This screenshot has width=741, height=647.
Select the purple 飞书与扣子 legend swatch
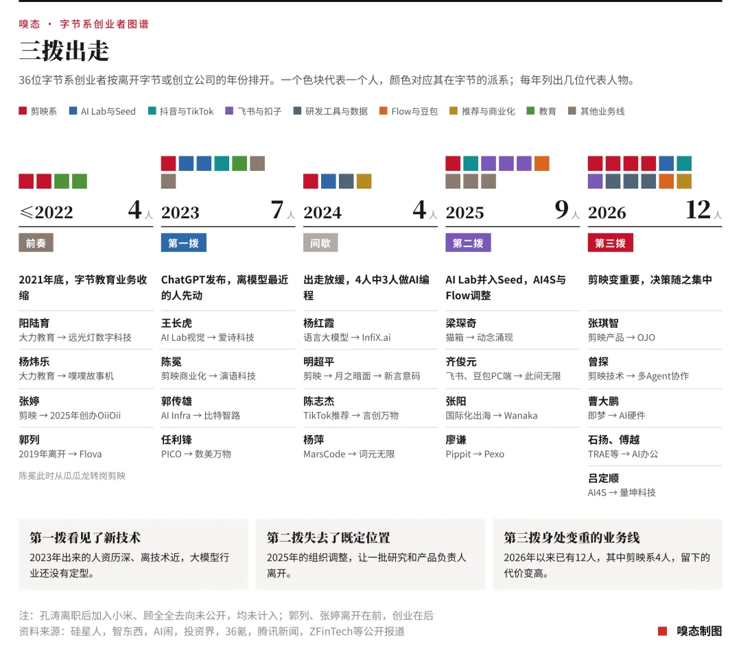coord(229,110)
